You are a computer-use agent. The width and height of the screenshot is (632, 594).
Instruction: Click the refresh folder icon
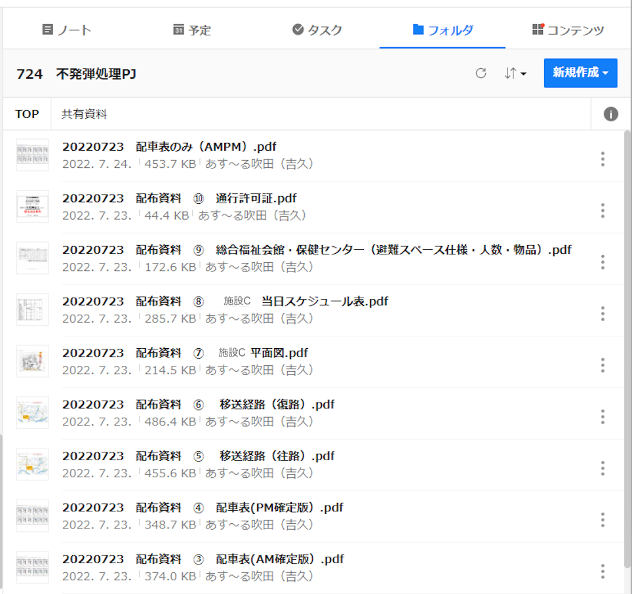click(481, 73)
